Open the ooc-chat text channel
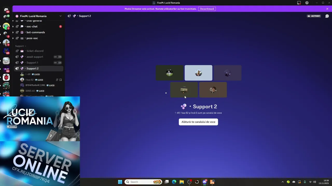Screen dimensions: 332x186 (38, 26)
